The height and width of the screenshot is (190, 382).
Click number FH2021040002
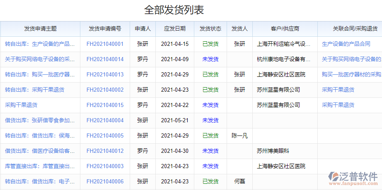click(x=105, y=90)
